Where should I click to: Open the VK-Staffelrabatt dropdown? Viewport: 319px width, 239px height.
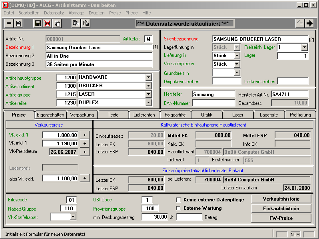(x=73, y=217)
